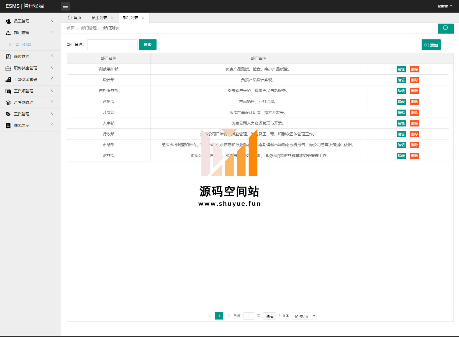This screenshot has width=459, height=337.
Task: Collapse the 部门管理 menu chevron
Action: click(52, 32)
